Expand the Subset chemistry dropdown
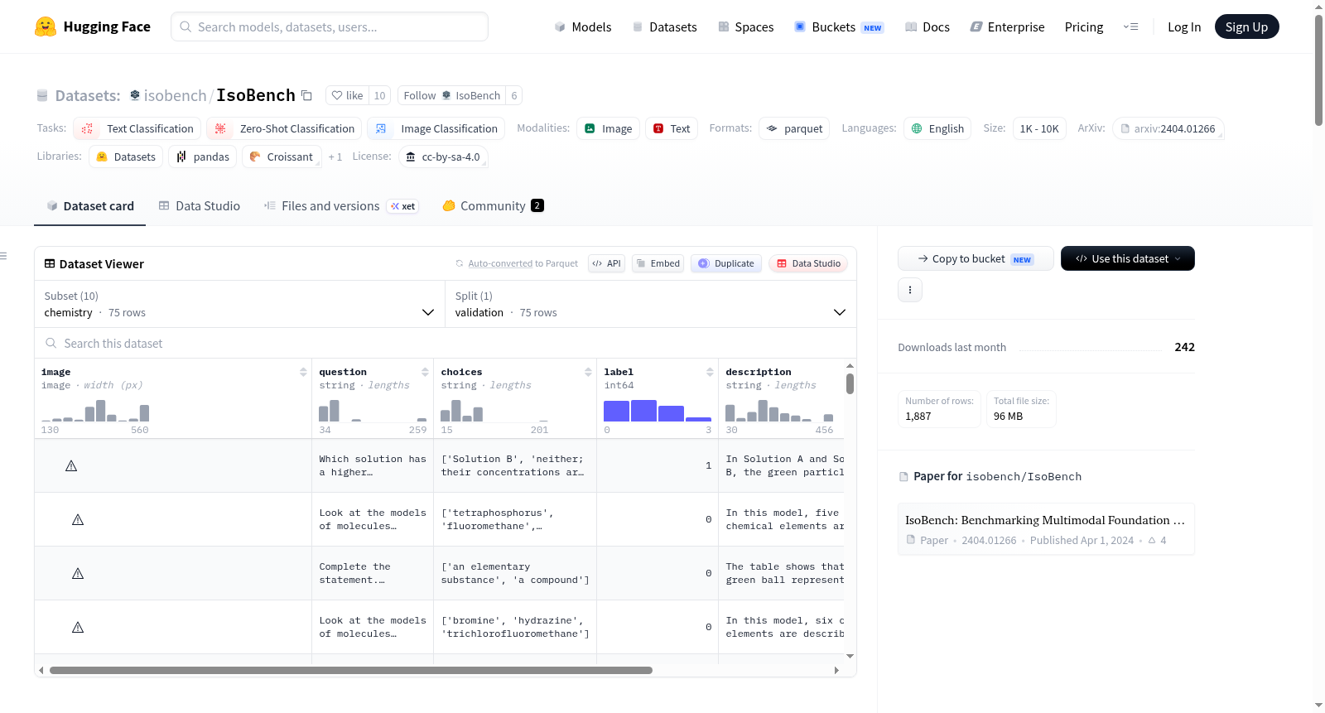This screenshot has width=1325, height=713. (x=240, y=304)
